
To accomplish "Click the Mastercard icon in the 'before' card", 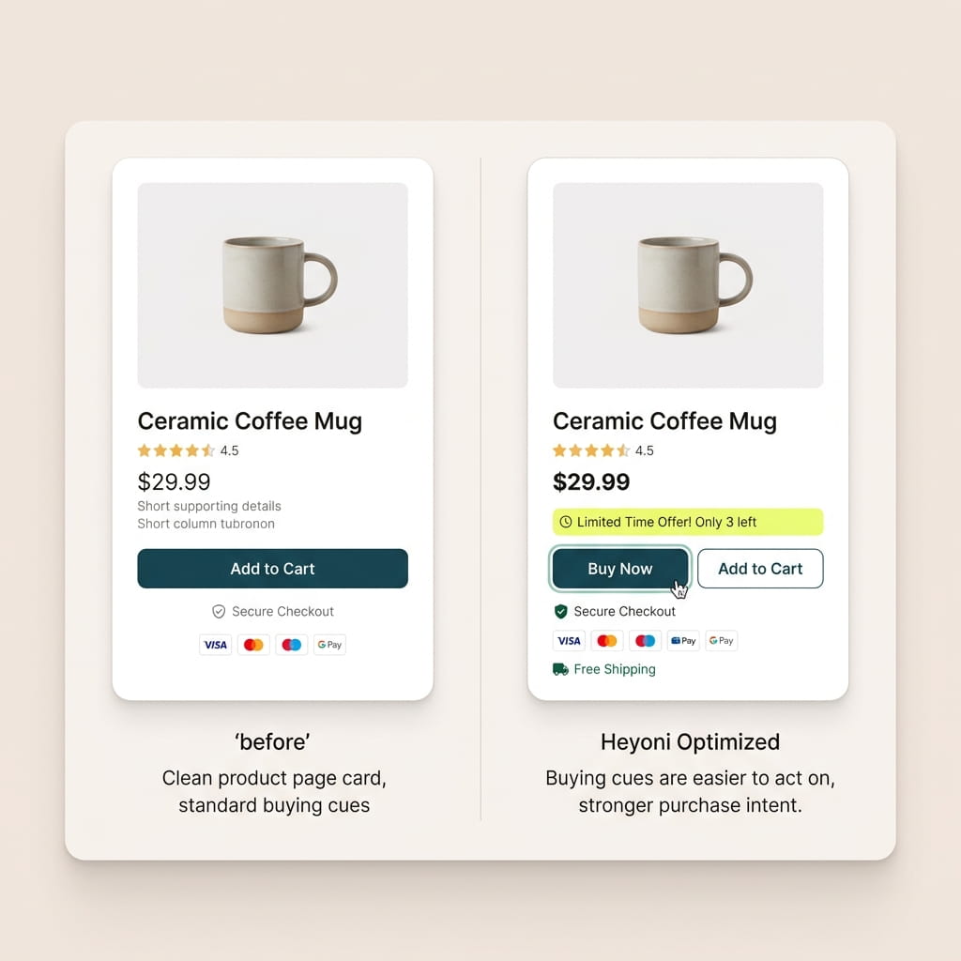I will click(x=253, y=645).
